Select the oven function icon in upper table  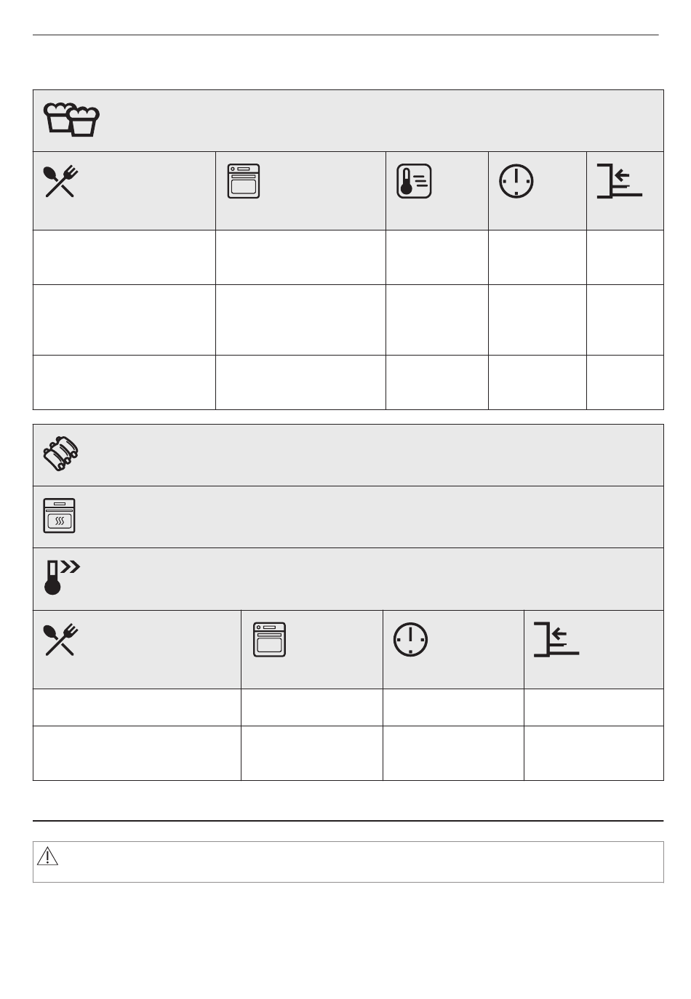pos(243,181)
